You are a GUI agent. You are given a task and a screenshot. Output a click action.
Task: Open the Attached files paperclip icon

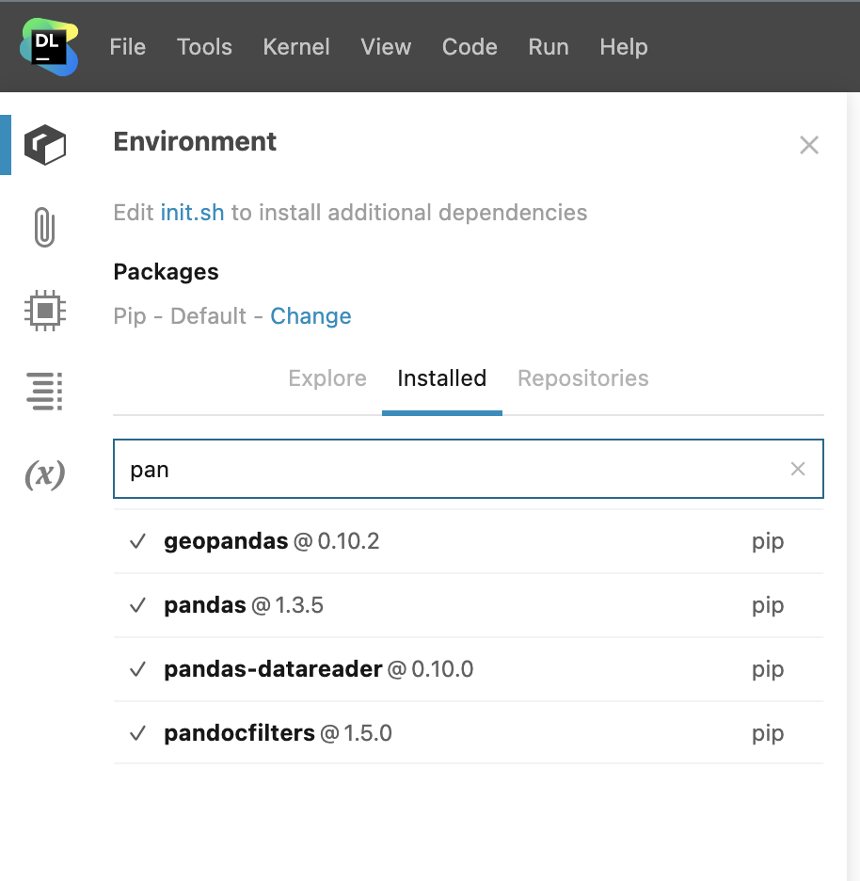[44, 228]
